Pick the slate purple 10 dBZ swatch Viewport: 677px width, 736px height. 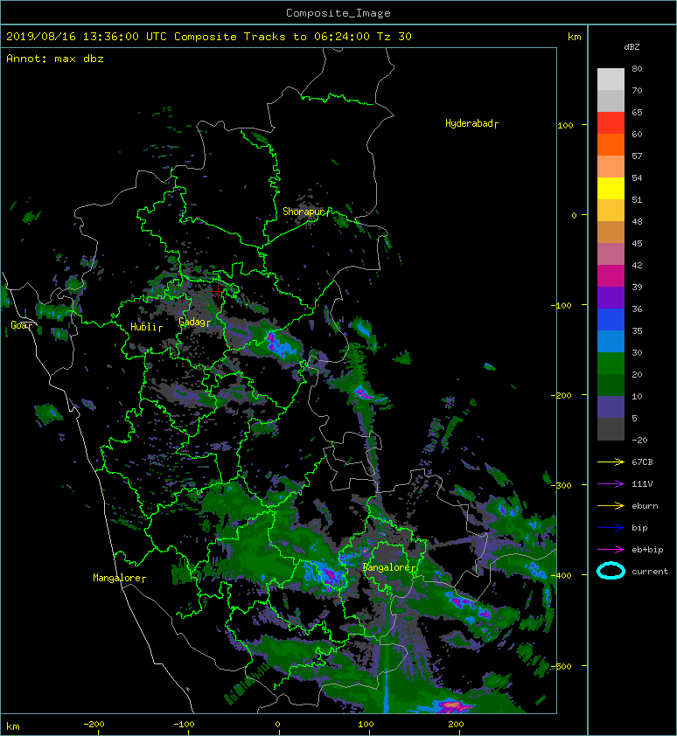pyautogui.click(x=611, y=406)
